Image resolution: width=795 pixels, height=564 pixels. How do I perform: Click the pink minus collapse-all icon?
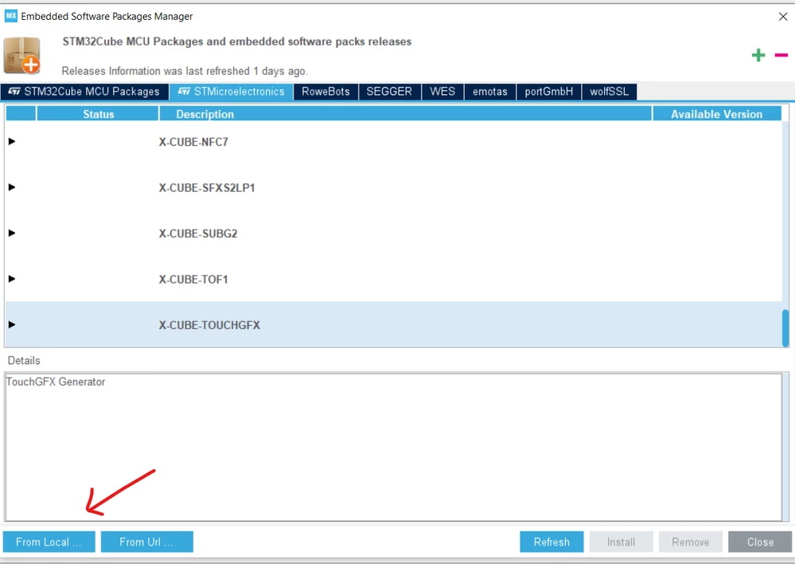[781, 55]
